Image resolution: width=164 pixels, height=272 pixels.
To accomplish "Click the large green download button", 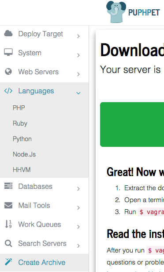I will (132, 124).
